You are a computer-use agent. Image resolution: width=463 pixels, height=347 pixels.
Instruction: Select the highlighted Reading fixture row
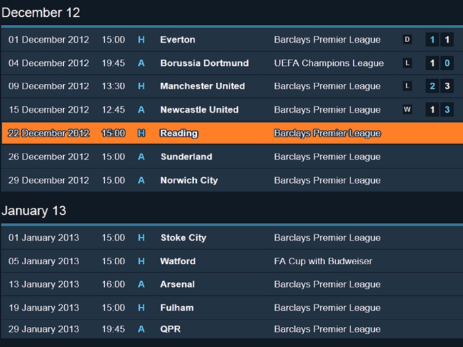(232, 133)
